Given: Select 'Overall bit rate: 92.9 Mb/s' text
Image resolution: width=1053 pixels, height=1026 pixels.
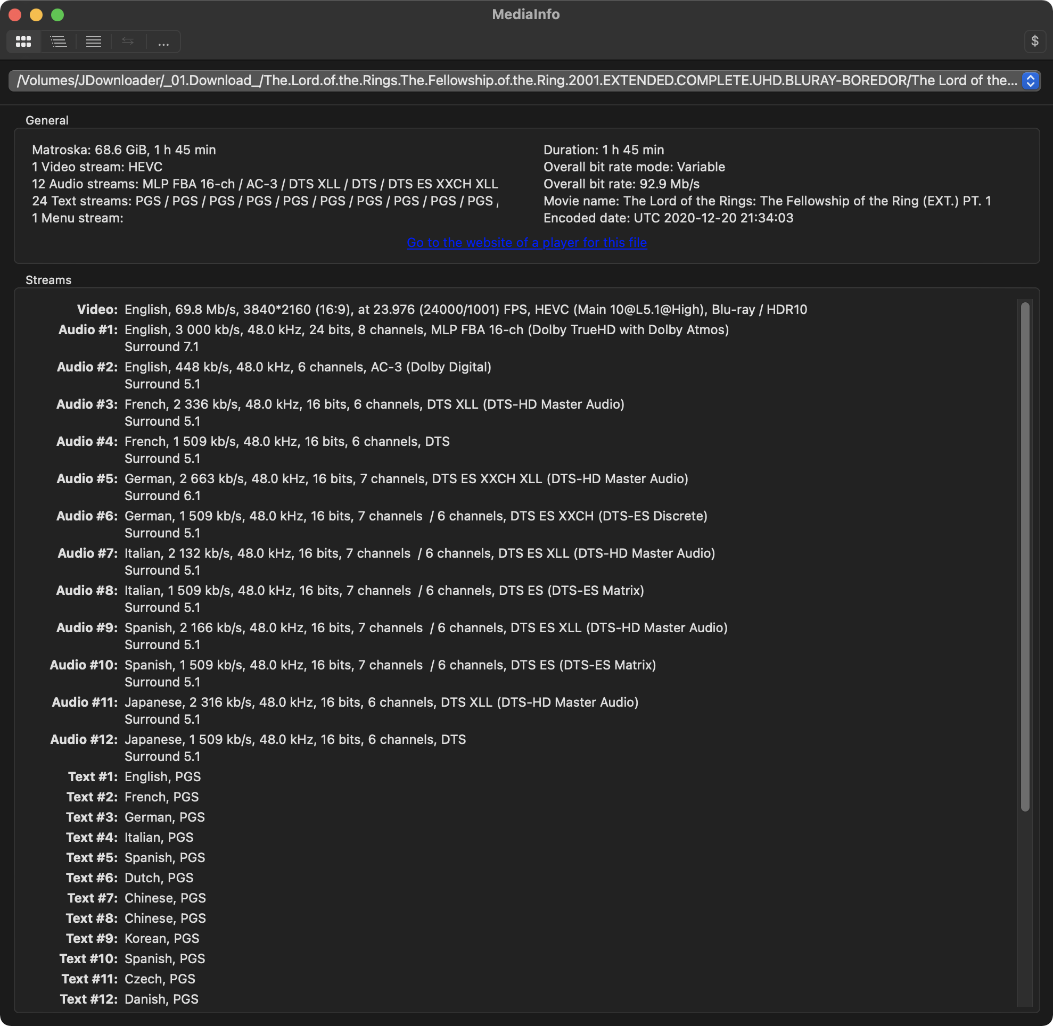Looking at the screenshot, I should tap(621, 184).
